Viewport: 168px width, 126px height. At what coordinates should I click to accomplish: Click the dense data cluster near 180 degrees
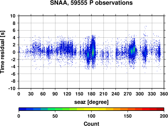(x=93, y=51)
